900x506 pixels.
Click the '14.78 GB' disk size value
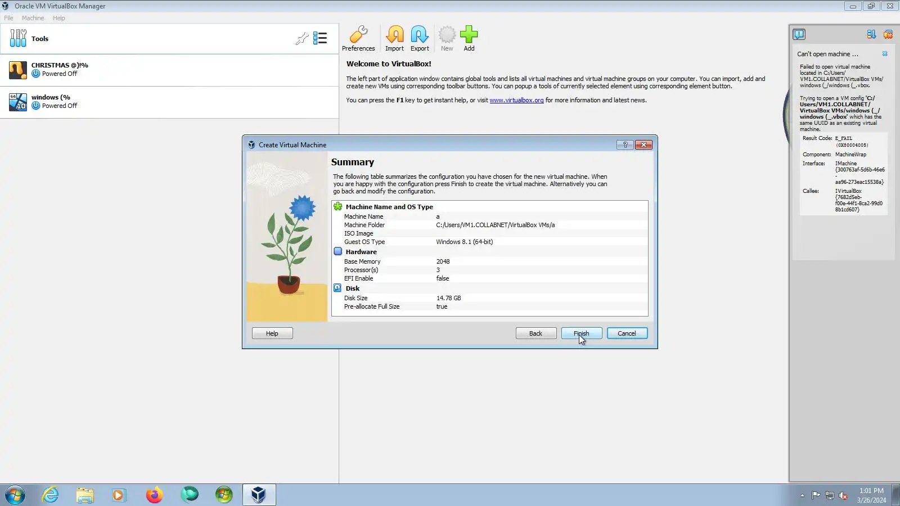pos(448,298)
